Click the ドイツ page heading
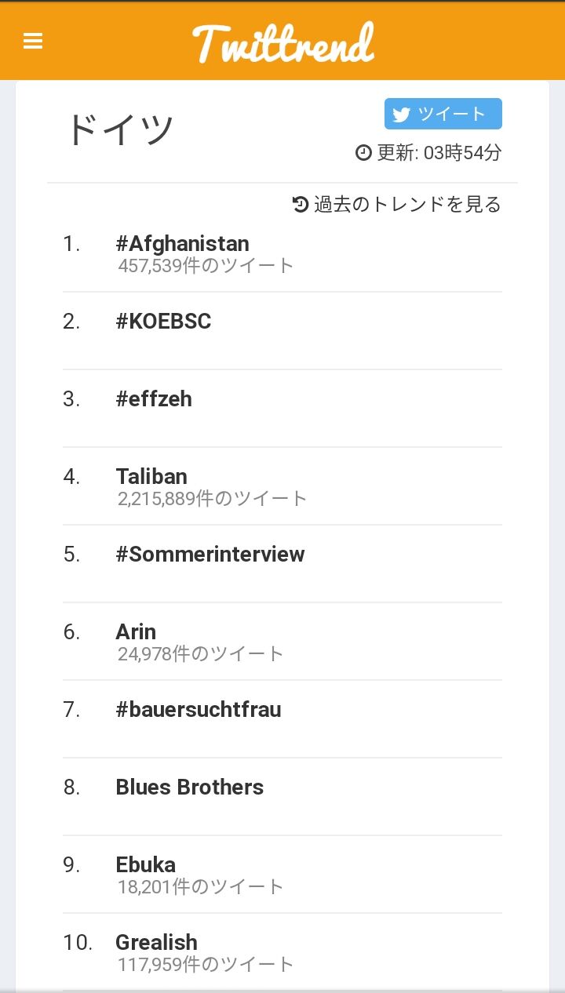565x993 pixels. pos(119,129)
